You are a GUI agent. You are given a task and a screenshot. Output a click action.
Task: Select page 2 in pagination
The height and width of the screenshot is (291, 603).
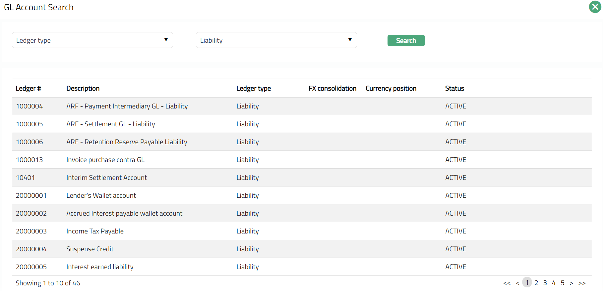[x=536, y=283]
